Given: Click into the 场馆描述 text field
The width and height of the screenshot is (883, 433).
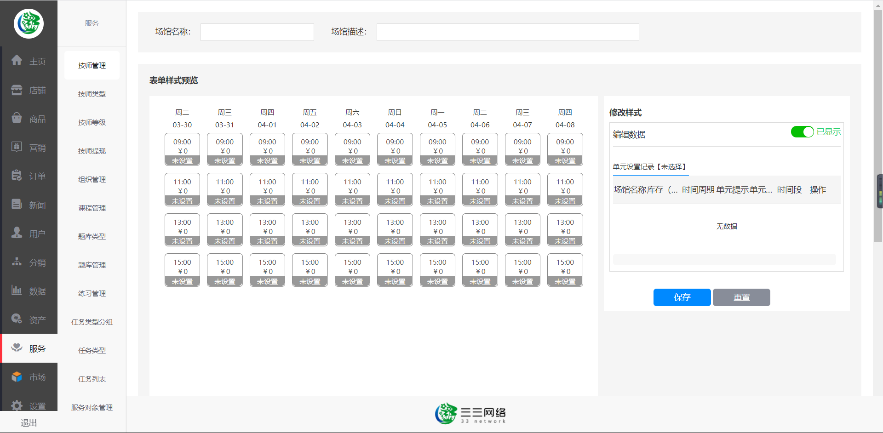Looking at the screenshot, I should pyautogui.click(x=507, y=32).
